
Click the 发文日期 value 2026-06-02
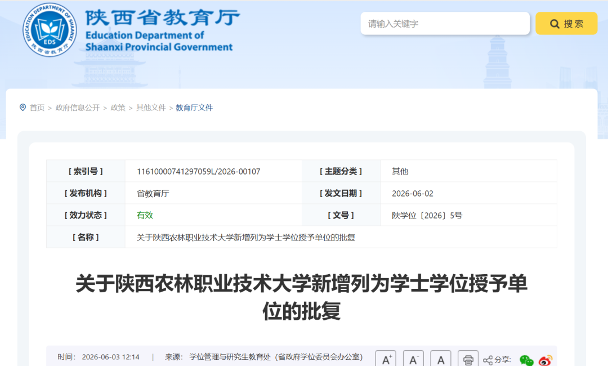(413, 194)
